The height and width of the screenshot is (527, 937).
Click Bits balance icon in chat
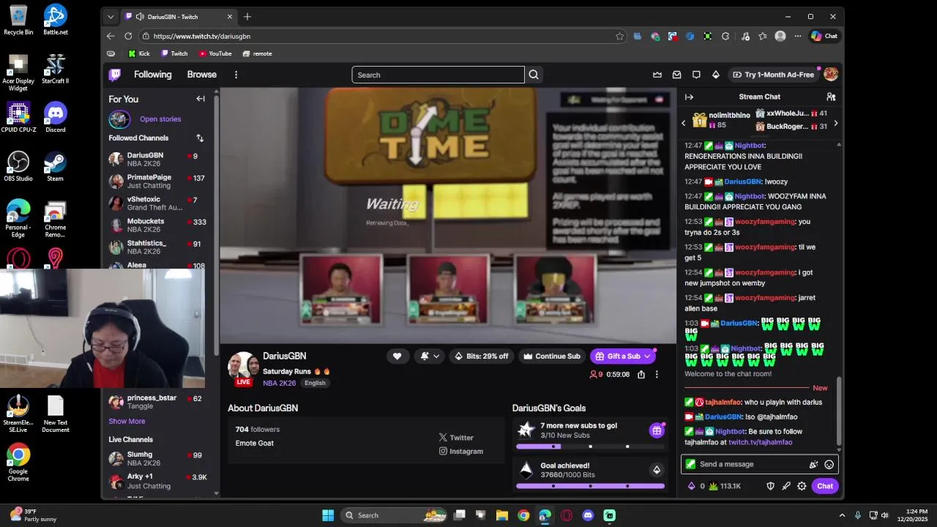[x=696, y=486]
